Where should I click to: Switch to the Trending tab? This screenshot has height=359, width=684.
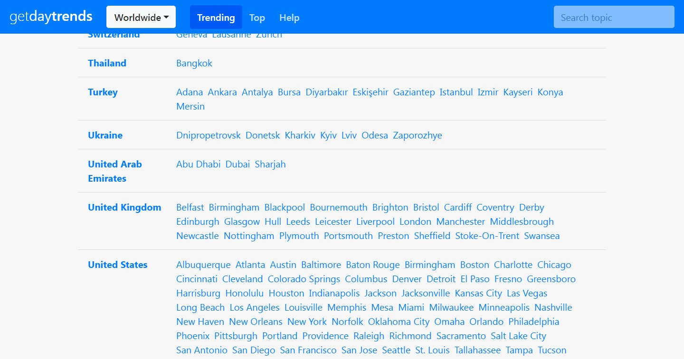tap(216, 17)
